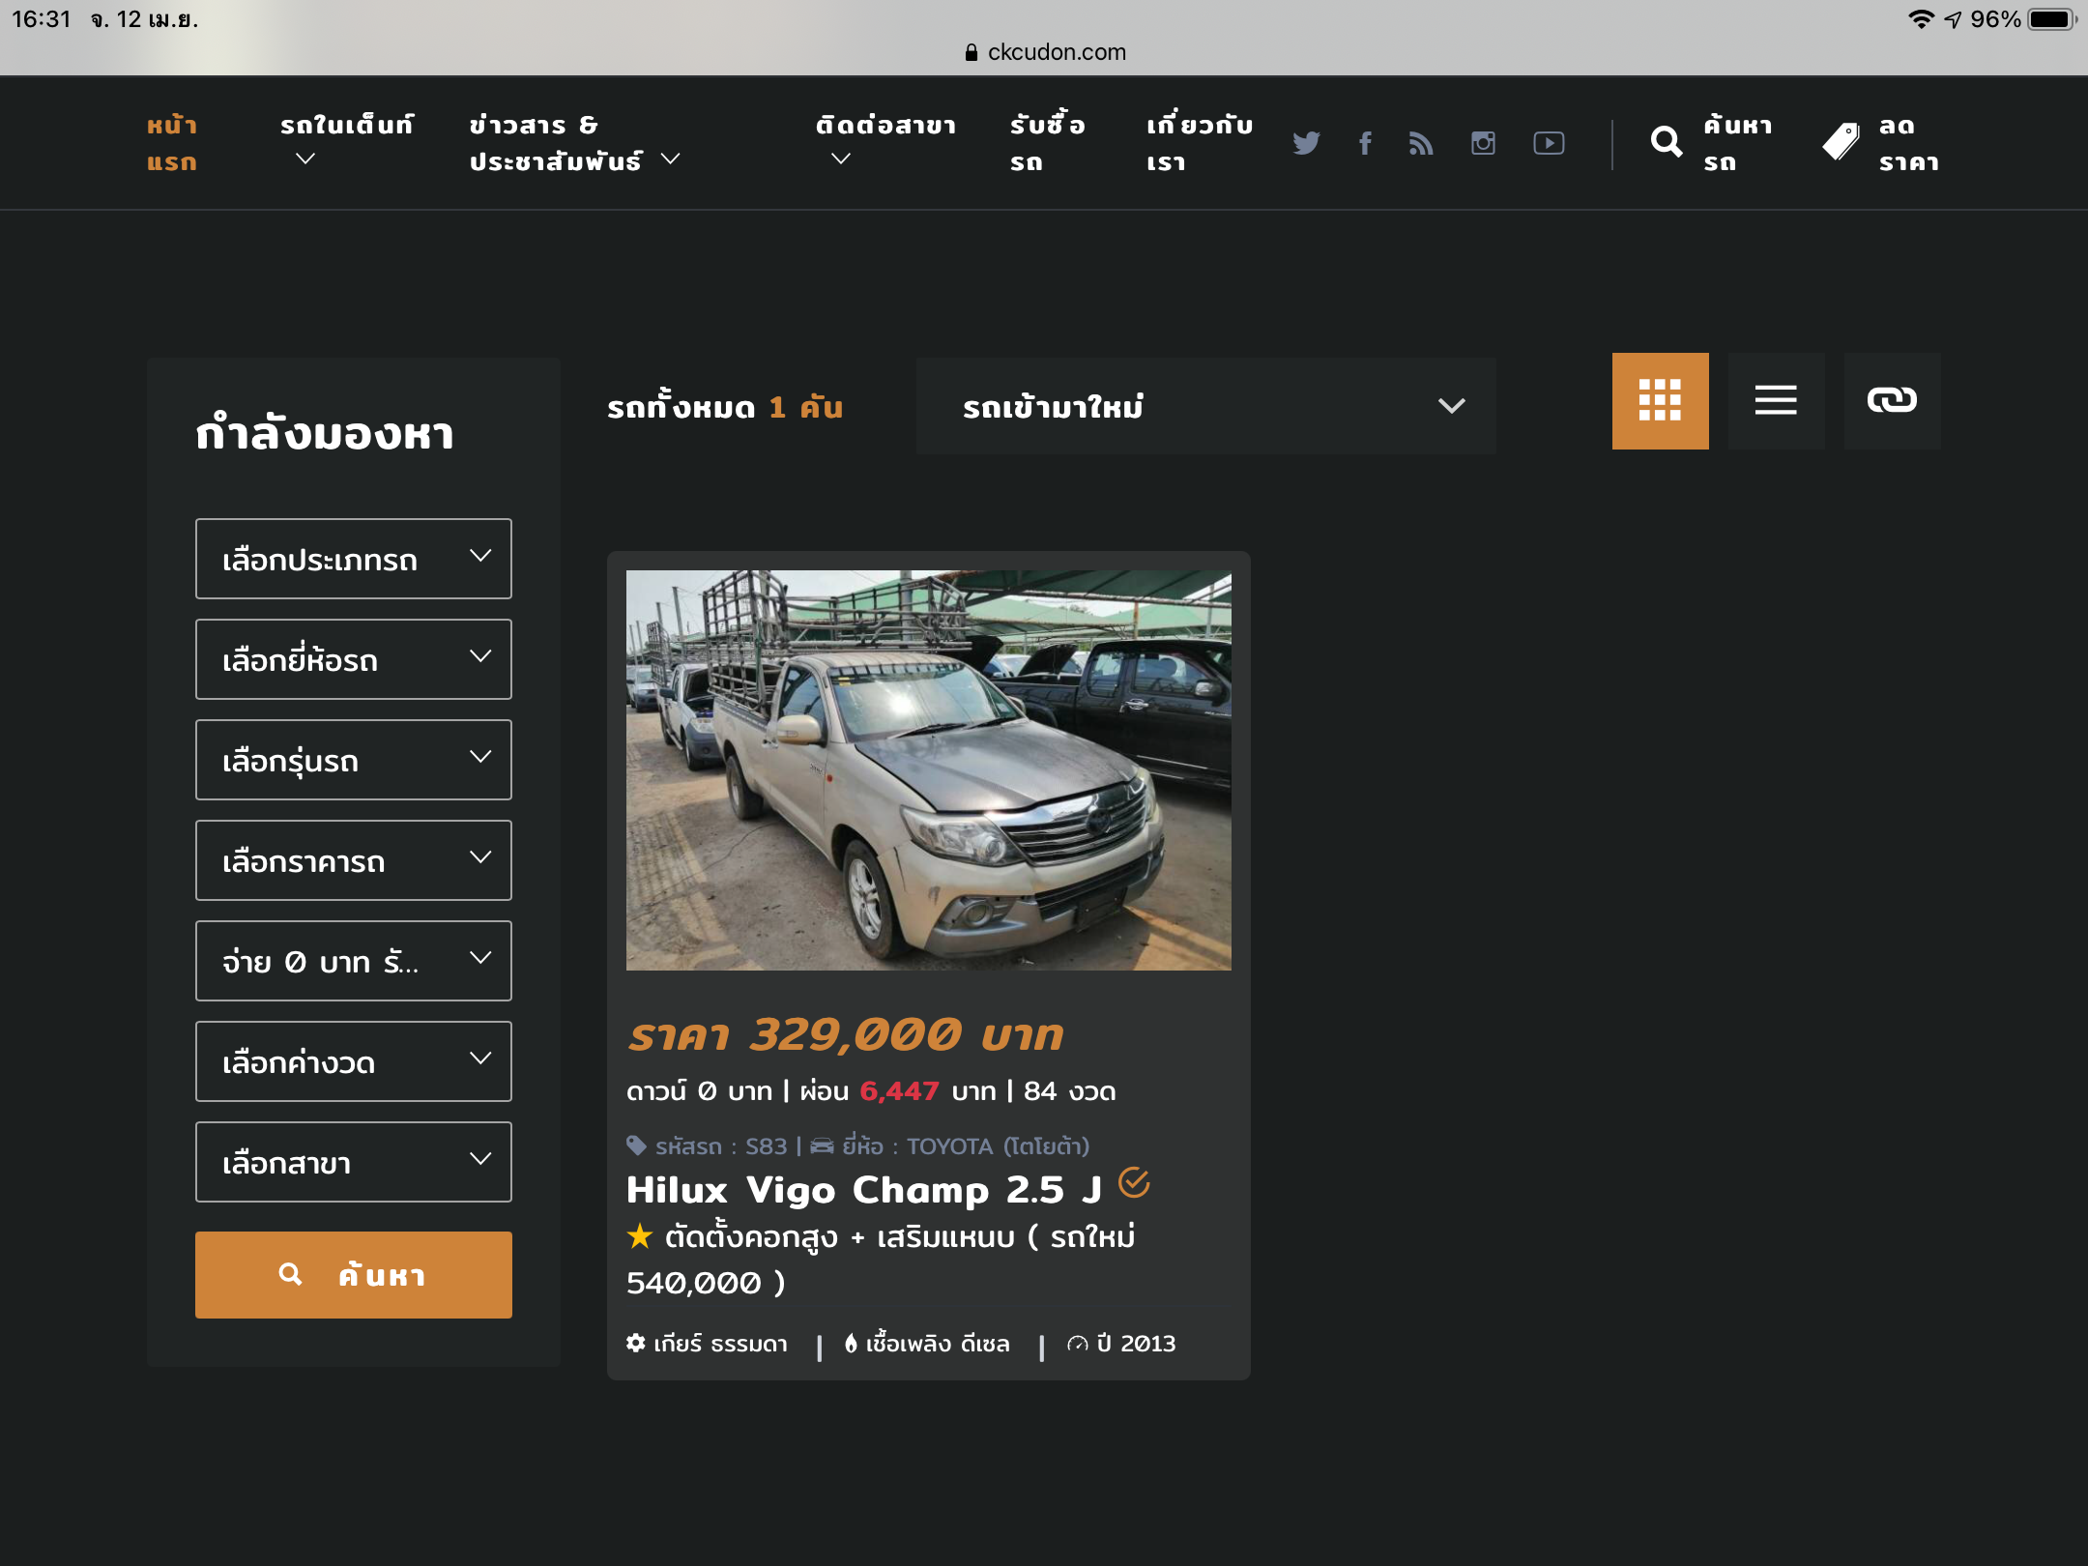Open the เลือกราคารถ price dropdown
Viewport: 2088px width, 1566px height.
(354, 860)
